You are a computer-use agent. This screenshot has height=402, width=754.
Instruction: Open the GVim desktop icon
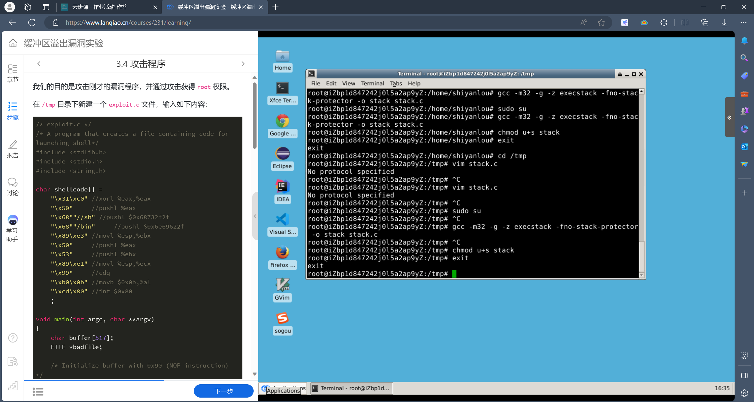pyautogui.click(x=282, y=285)
